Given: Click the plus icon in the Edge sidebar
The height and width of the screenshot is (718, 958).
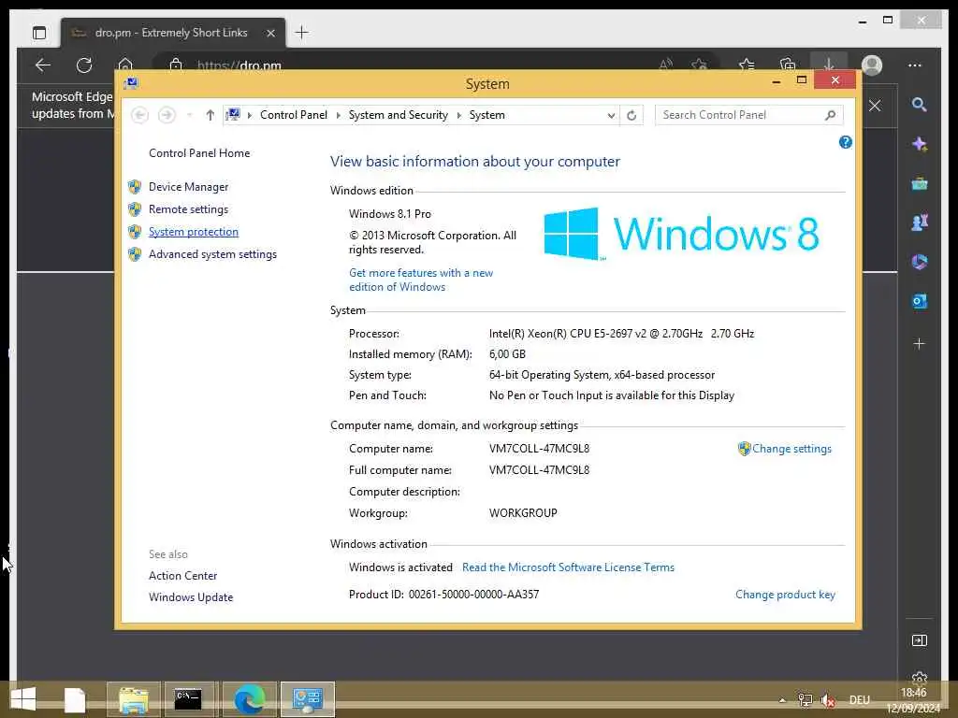Looking at the screenshot, I should click(919, 344).
